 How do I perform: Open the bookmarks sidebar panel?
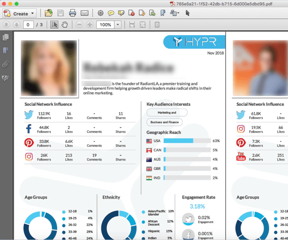point(6,51)
